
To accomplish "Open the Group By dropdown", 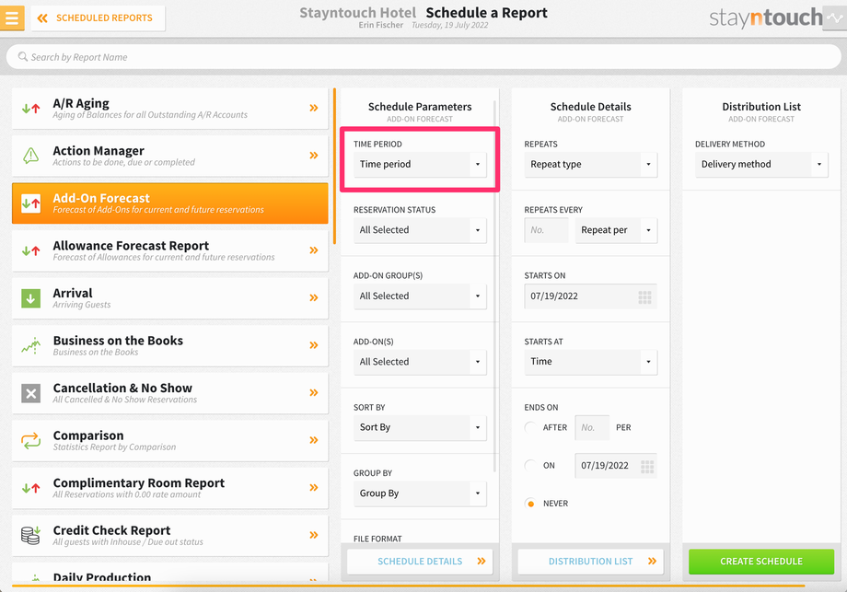I will click(420, 493).
